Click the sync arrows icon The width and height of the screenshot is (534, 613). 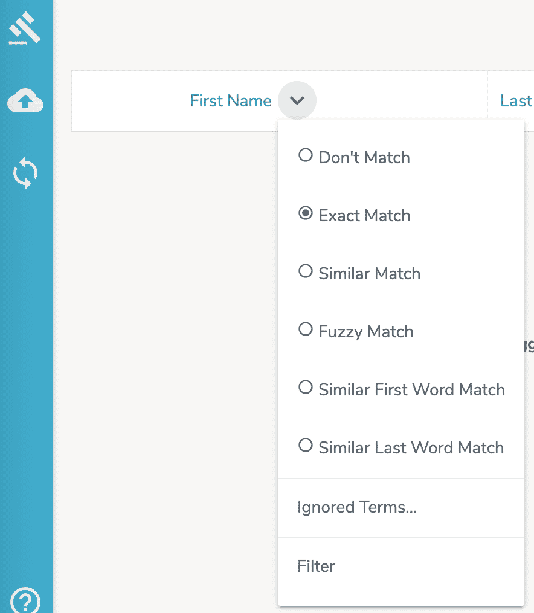[x=25, y=173]
